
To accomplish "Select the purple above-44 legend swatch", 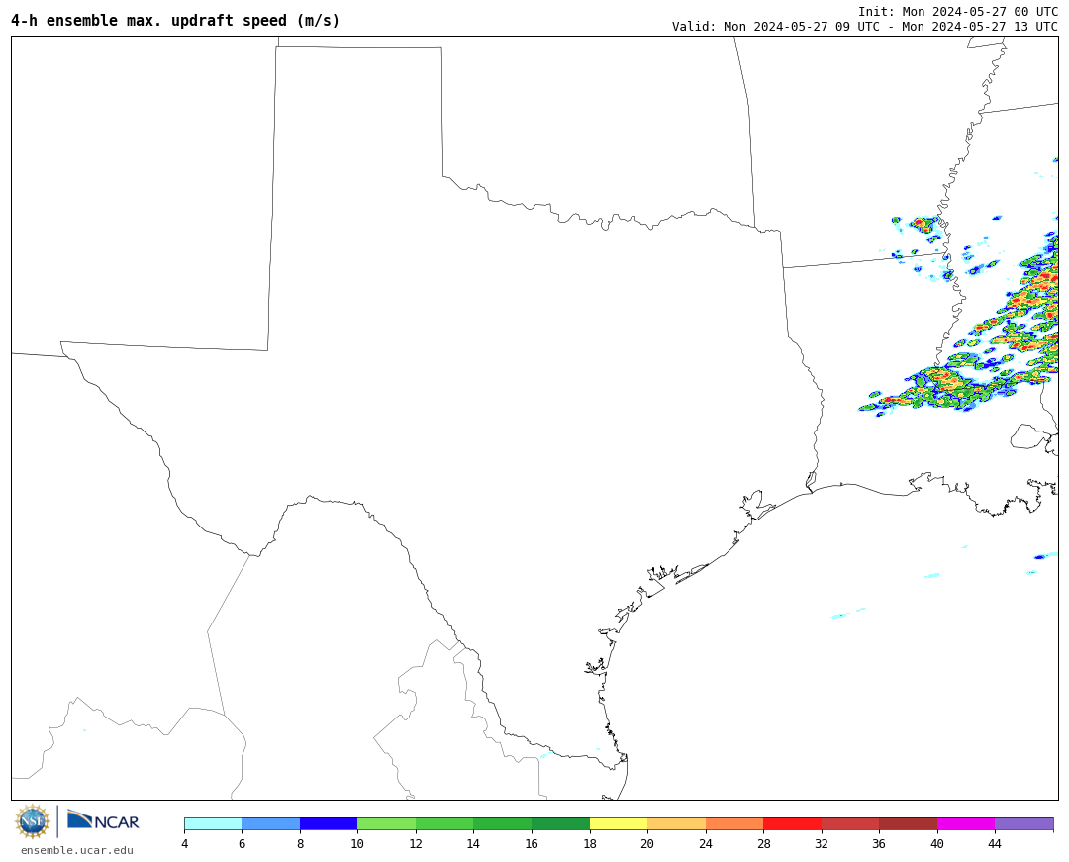I will [1024, 823].
